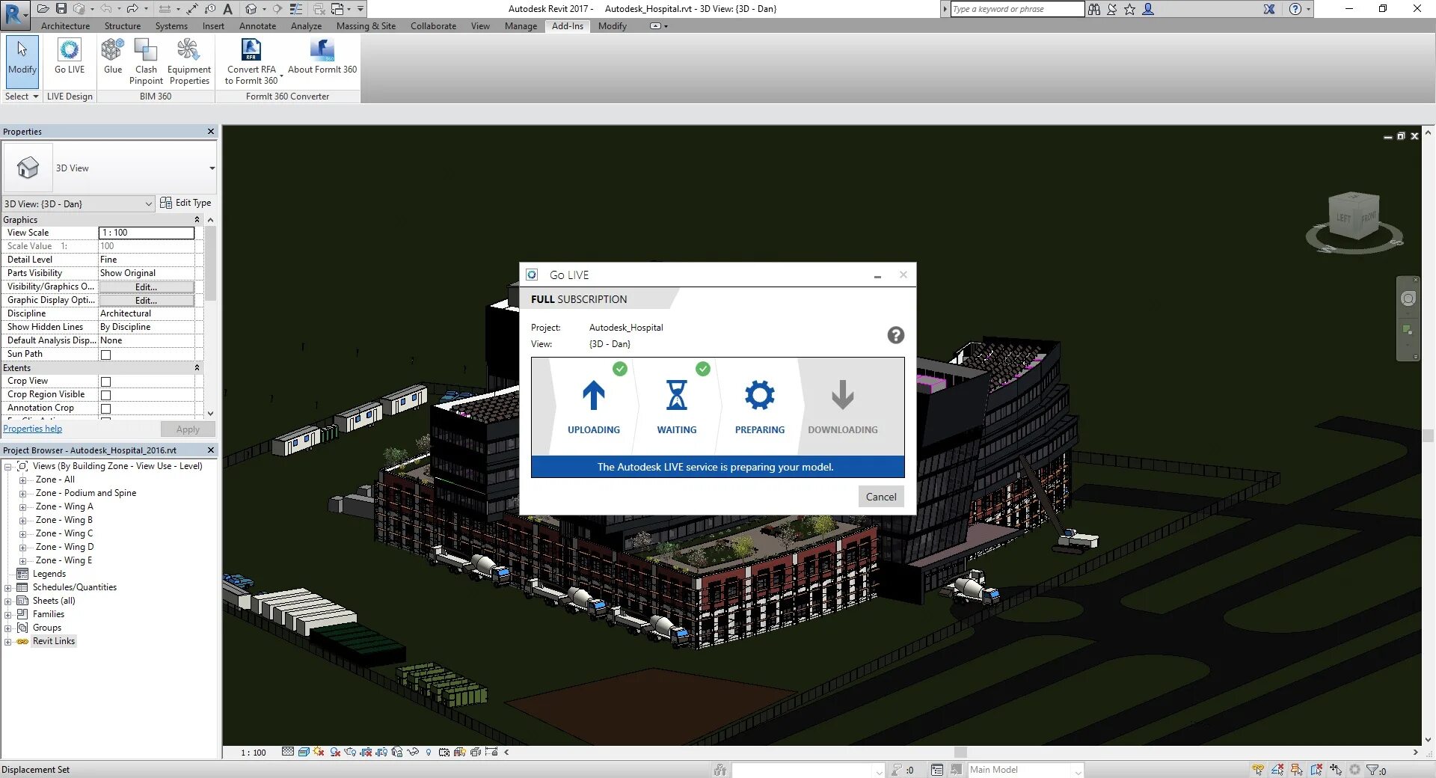Click the navigation wheel icon on the navigation bar
Image resolution: width=1436 pixels, height=778 pixels.
click(1408, 299)
